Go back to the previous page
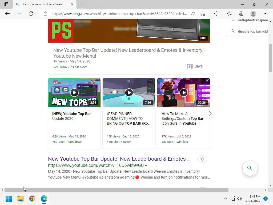This screenshot has height=205, width=273. [7, 14]
